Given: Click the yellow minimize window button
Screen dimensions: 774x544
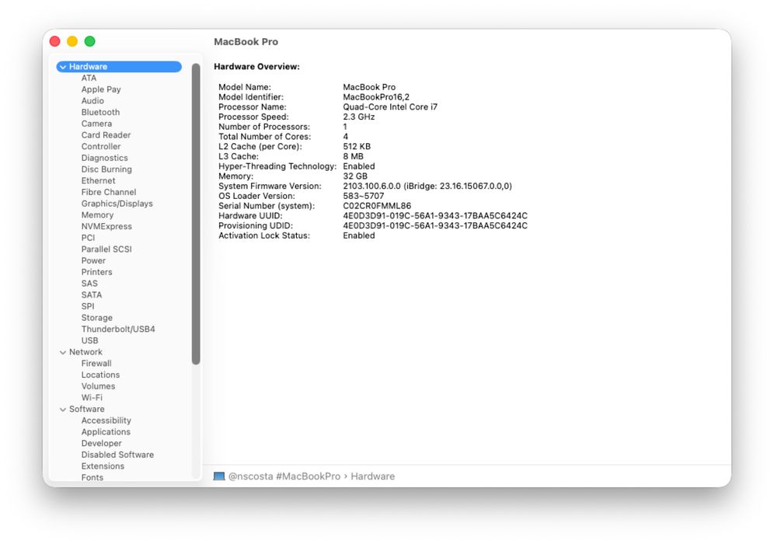Looking at the screenshot, I should click(72, 41).
